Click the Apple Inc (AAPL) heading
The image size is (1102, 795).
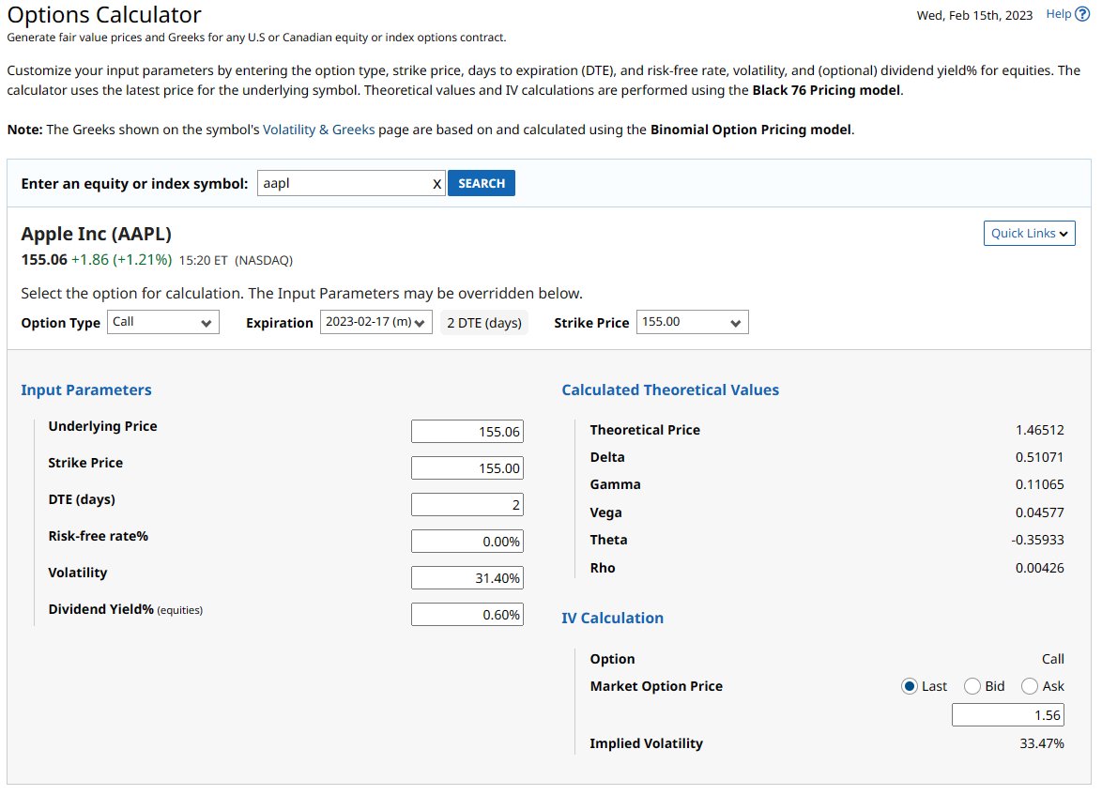pyautogui.click(x=97, y=234)
